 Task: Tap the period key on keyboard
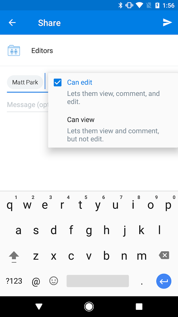pos(142,281)
